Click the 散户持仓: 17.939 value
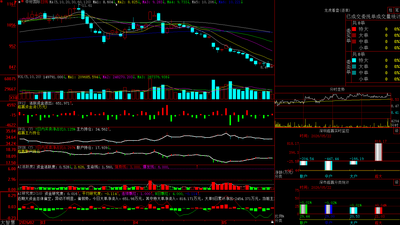 pyautogui.click(x=92, y=148)
